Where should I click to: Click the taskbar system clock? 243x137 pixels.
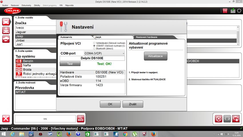point(236,134)
